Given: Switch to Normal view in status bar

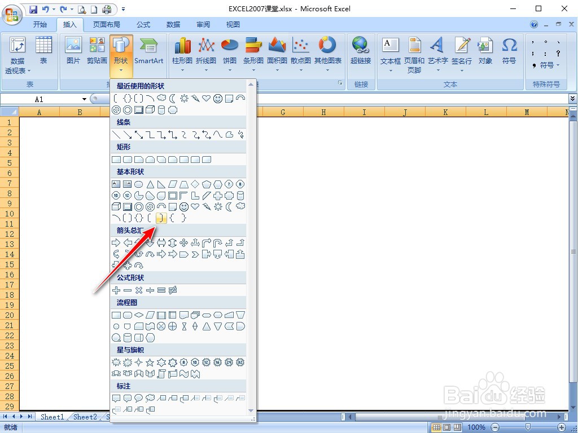Looking at the screenshot, I should (436, 427).
